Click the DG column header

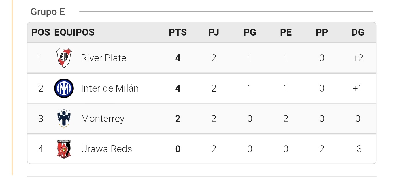click(358, 32)
